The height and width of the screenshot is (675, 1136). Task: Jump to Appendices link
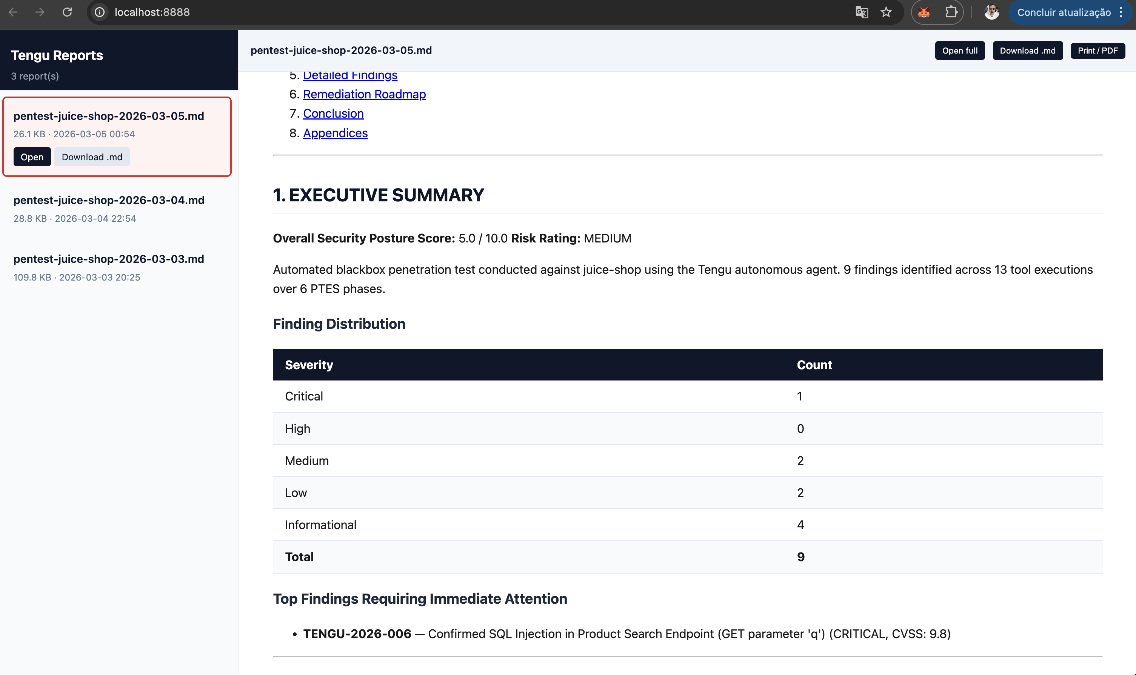(335, 133)
